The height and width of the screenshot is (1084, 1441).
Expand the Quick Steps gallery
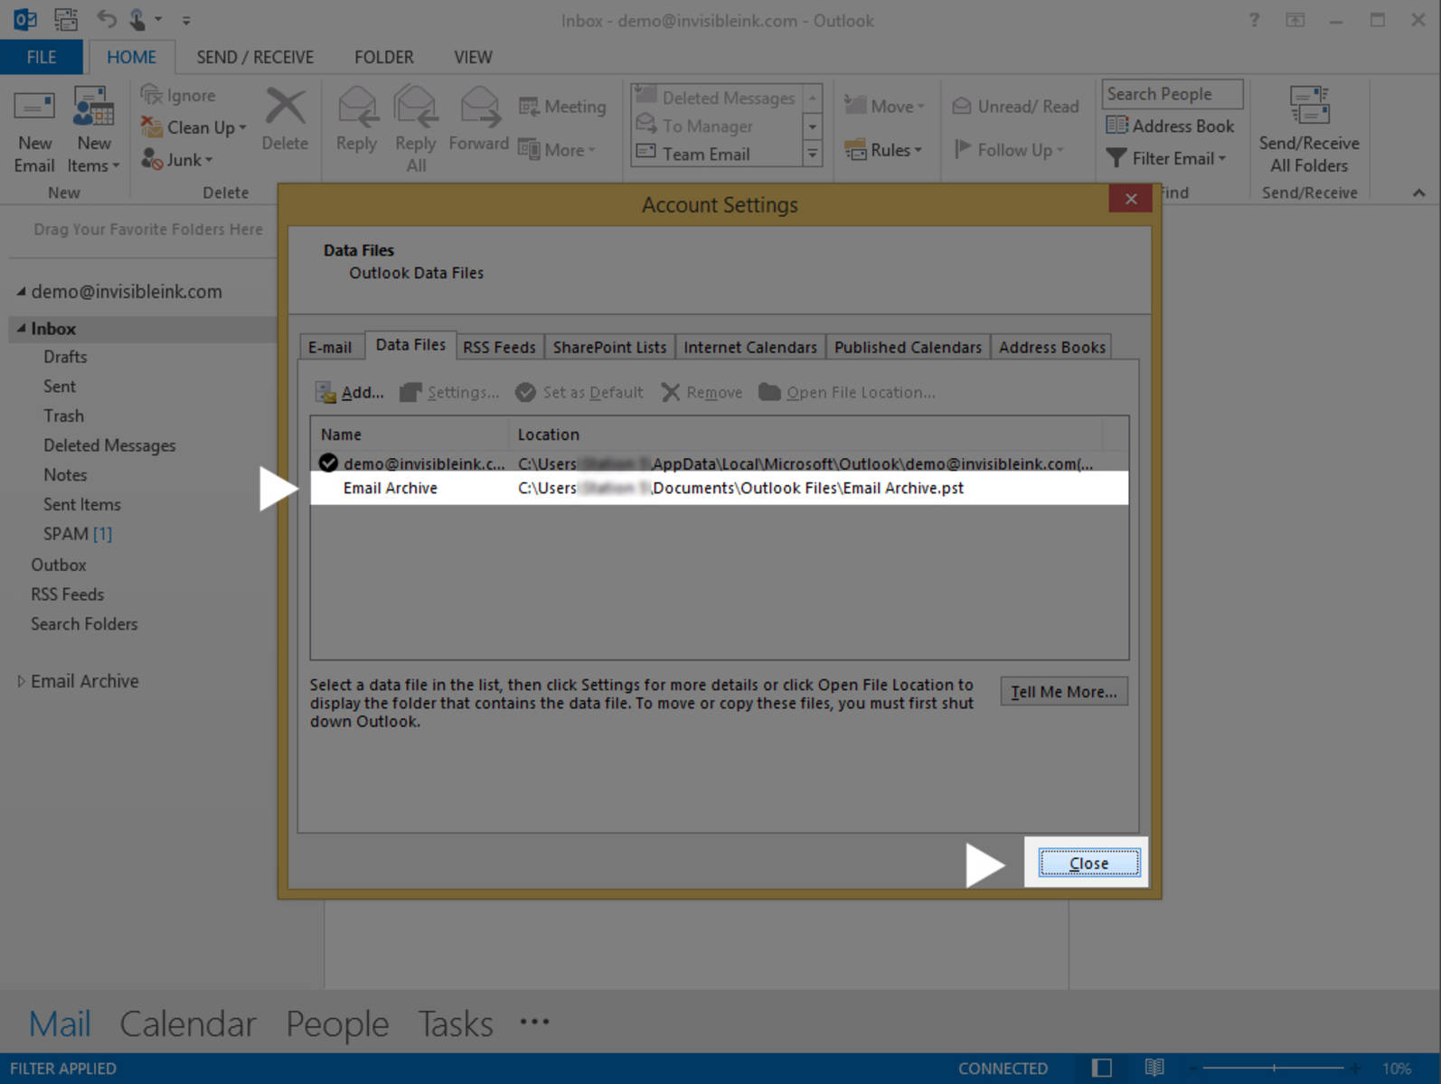(812, 154)
